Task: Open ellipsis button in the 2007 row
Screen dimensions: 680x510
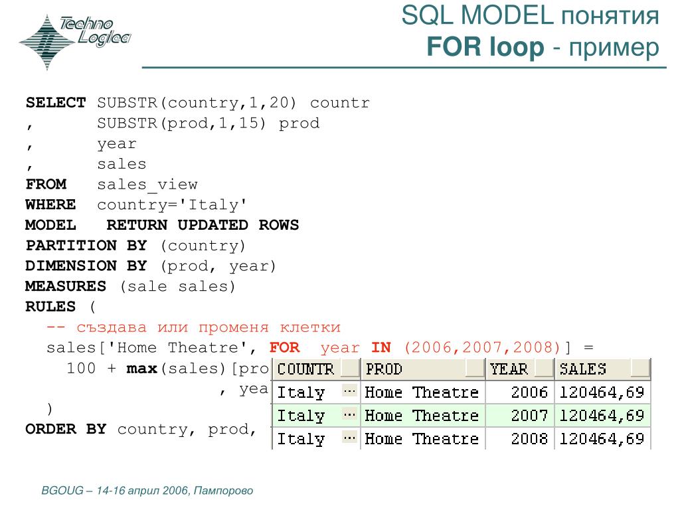Action: (349, 415)
